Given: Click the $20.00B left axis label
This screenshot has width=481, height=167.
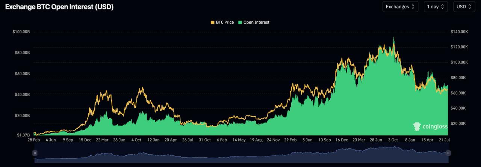Looking at the screenshot, I should pyautogui.click(x=22, y=116).
